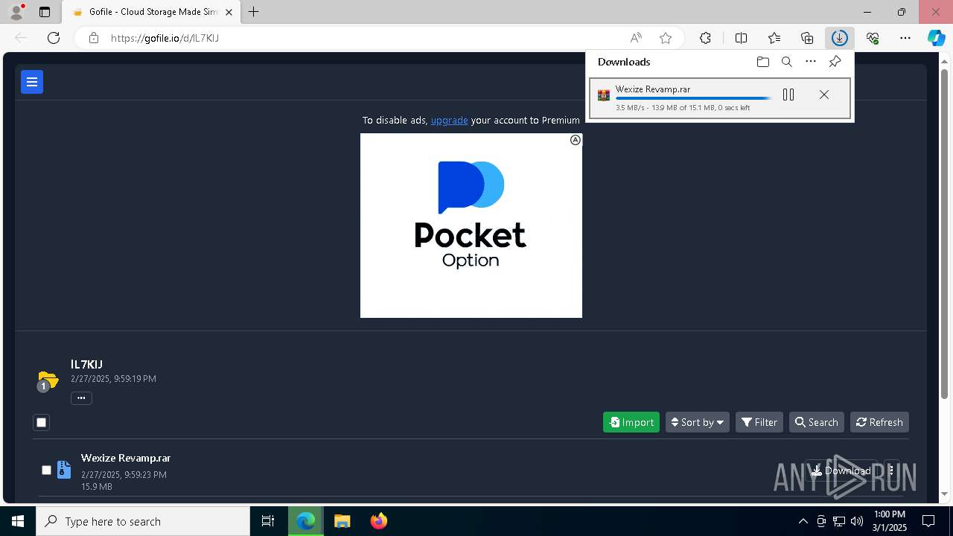The height and width of the screenshot is (536, 953).
Task: Open the notification center icon
Action: (x=928, y=521)
